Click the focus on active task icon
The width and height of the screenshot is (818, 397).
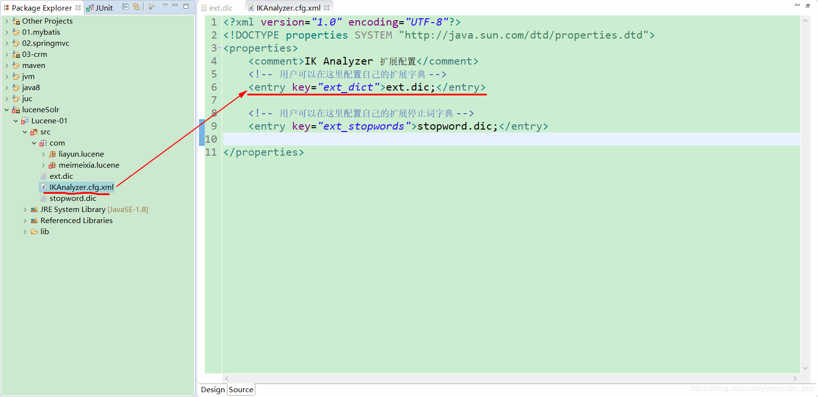[151, 7]
